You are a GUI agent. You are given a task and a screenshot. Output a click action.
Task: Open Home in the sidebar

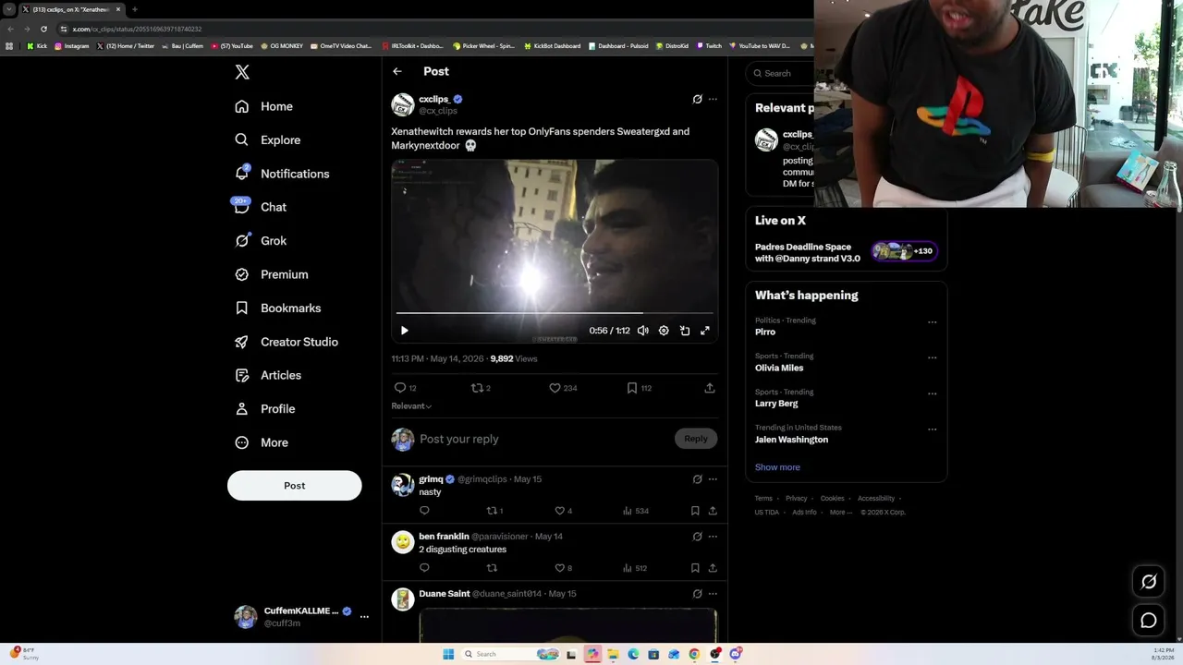point(263,106)
